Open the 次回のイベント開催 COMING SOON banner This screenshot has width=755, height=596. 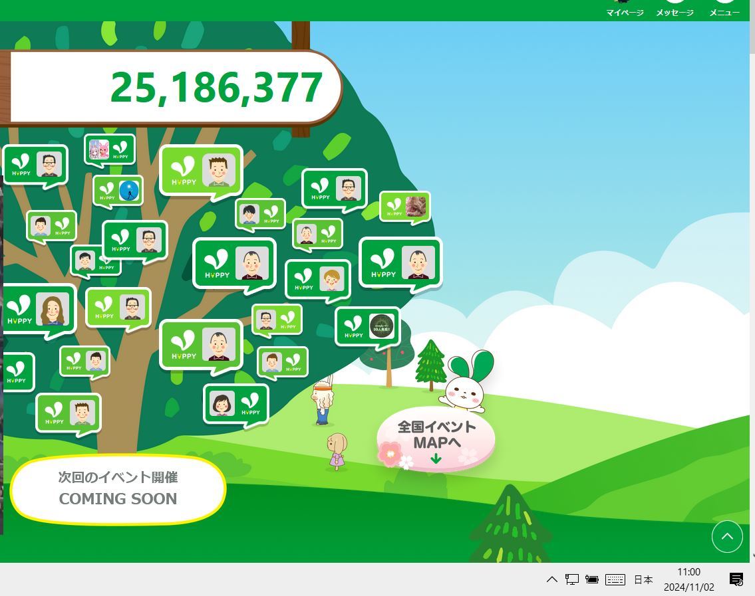(118, 489)
